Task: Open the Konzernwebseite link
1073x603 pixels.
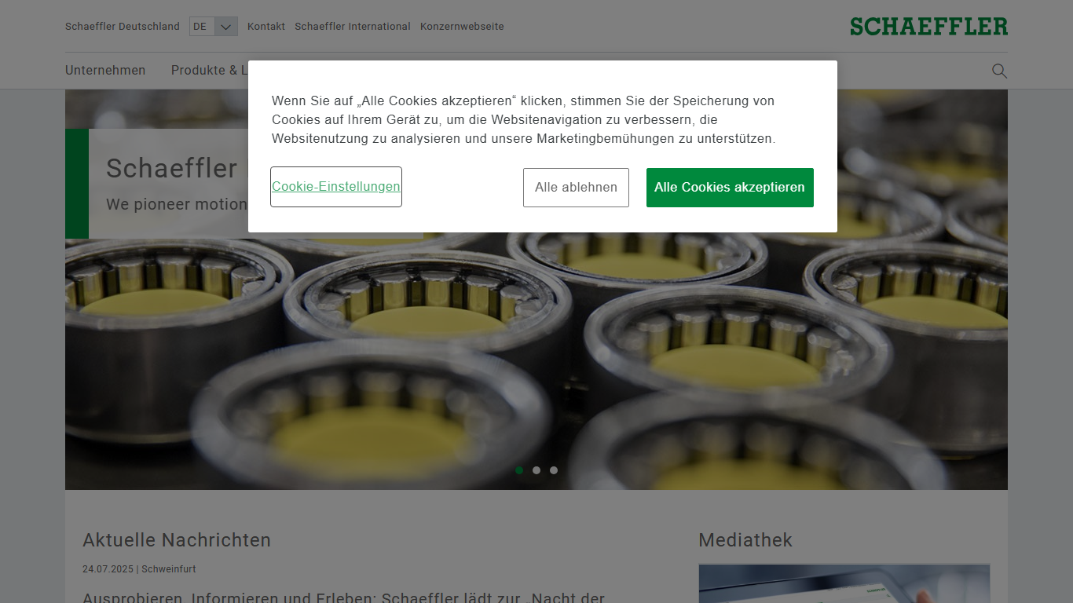Action: click(462, 27)
